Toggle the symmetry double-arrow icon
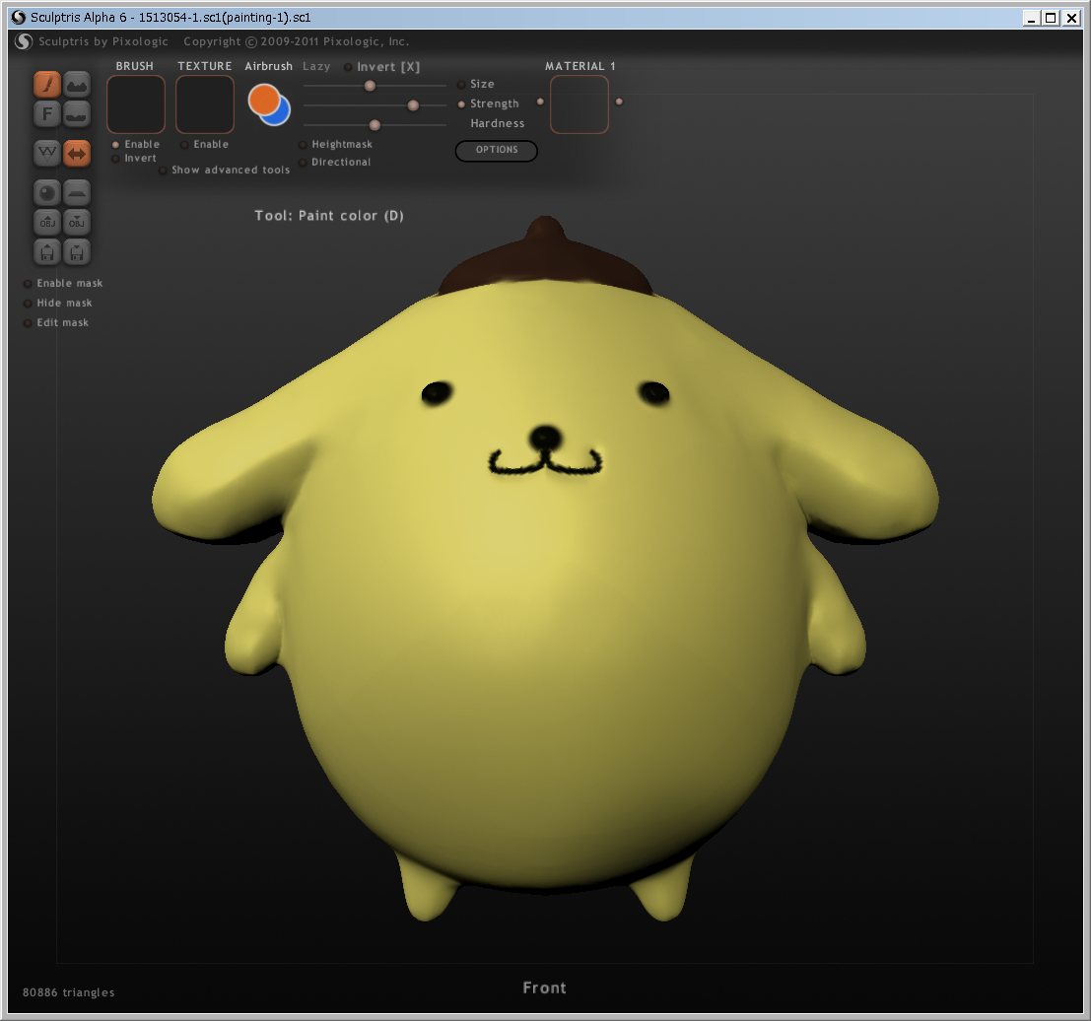This screenshot has height=1021, width=1091. click(x=77, y=153)
